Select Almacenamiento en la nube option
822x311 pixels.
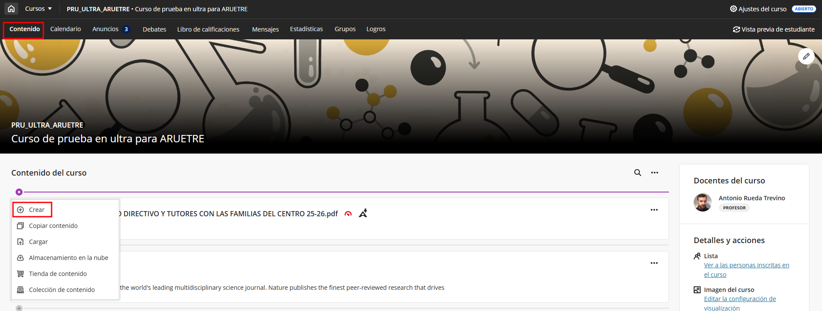coord(68,258)
